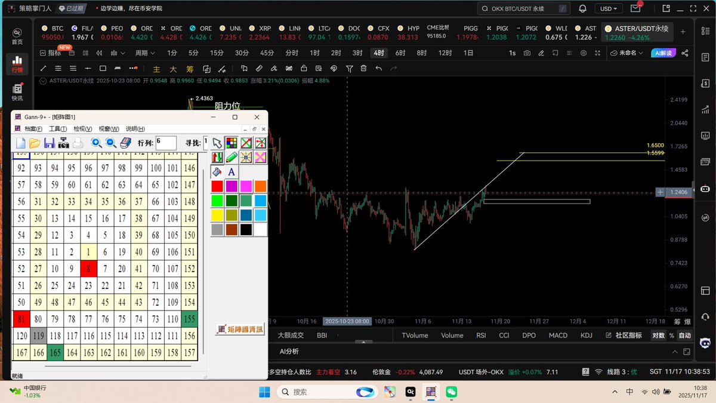Click the share icon next to AI解读
This screenshot has height=403, width=716.
click(x=685, y=53)
